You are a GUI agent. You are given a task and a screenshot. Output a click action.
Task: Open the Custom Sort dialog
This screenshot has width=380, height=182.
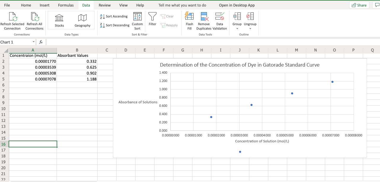[x=137, y=20]
